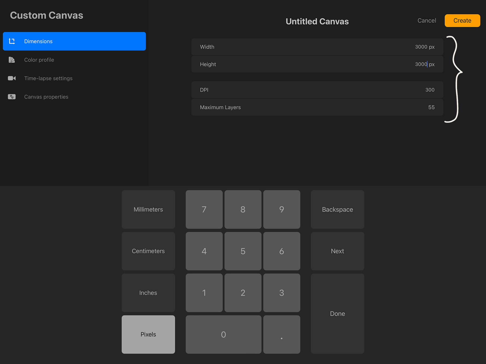Select the Width field
The image size is (486, 364).
coord(317,47)
